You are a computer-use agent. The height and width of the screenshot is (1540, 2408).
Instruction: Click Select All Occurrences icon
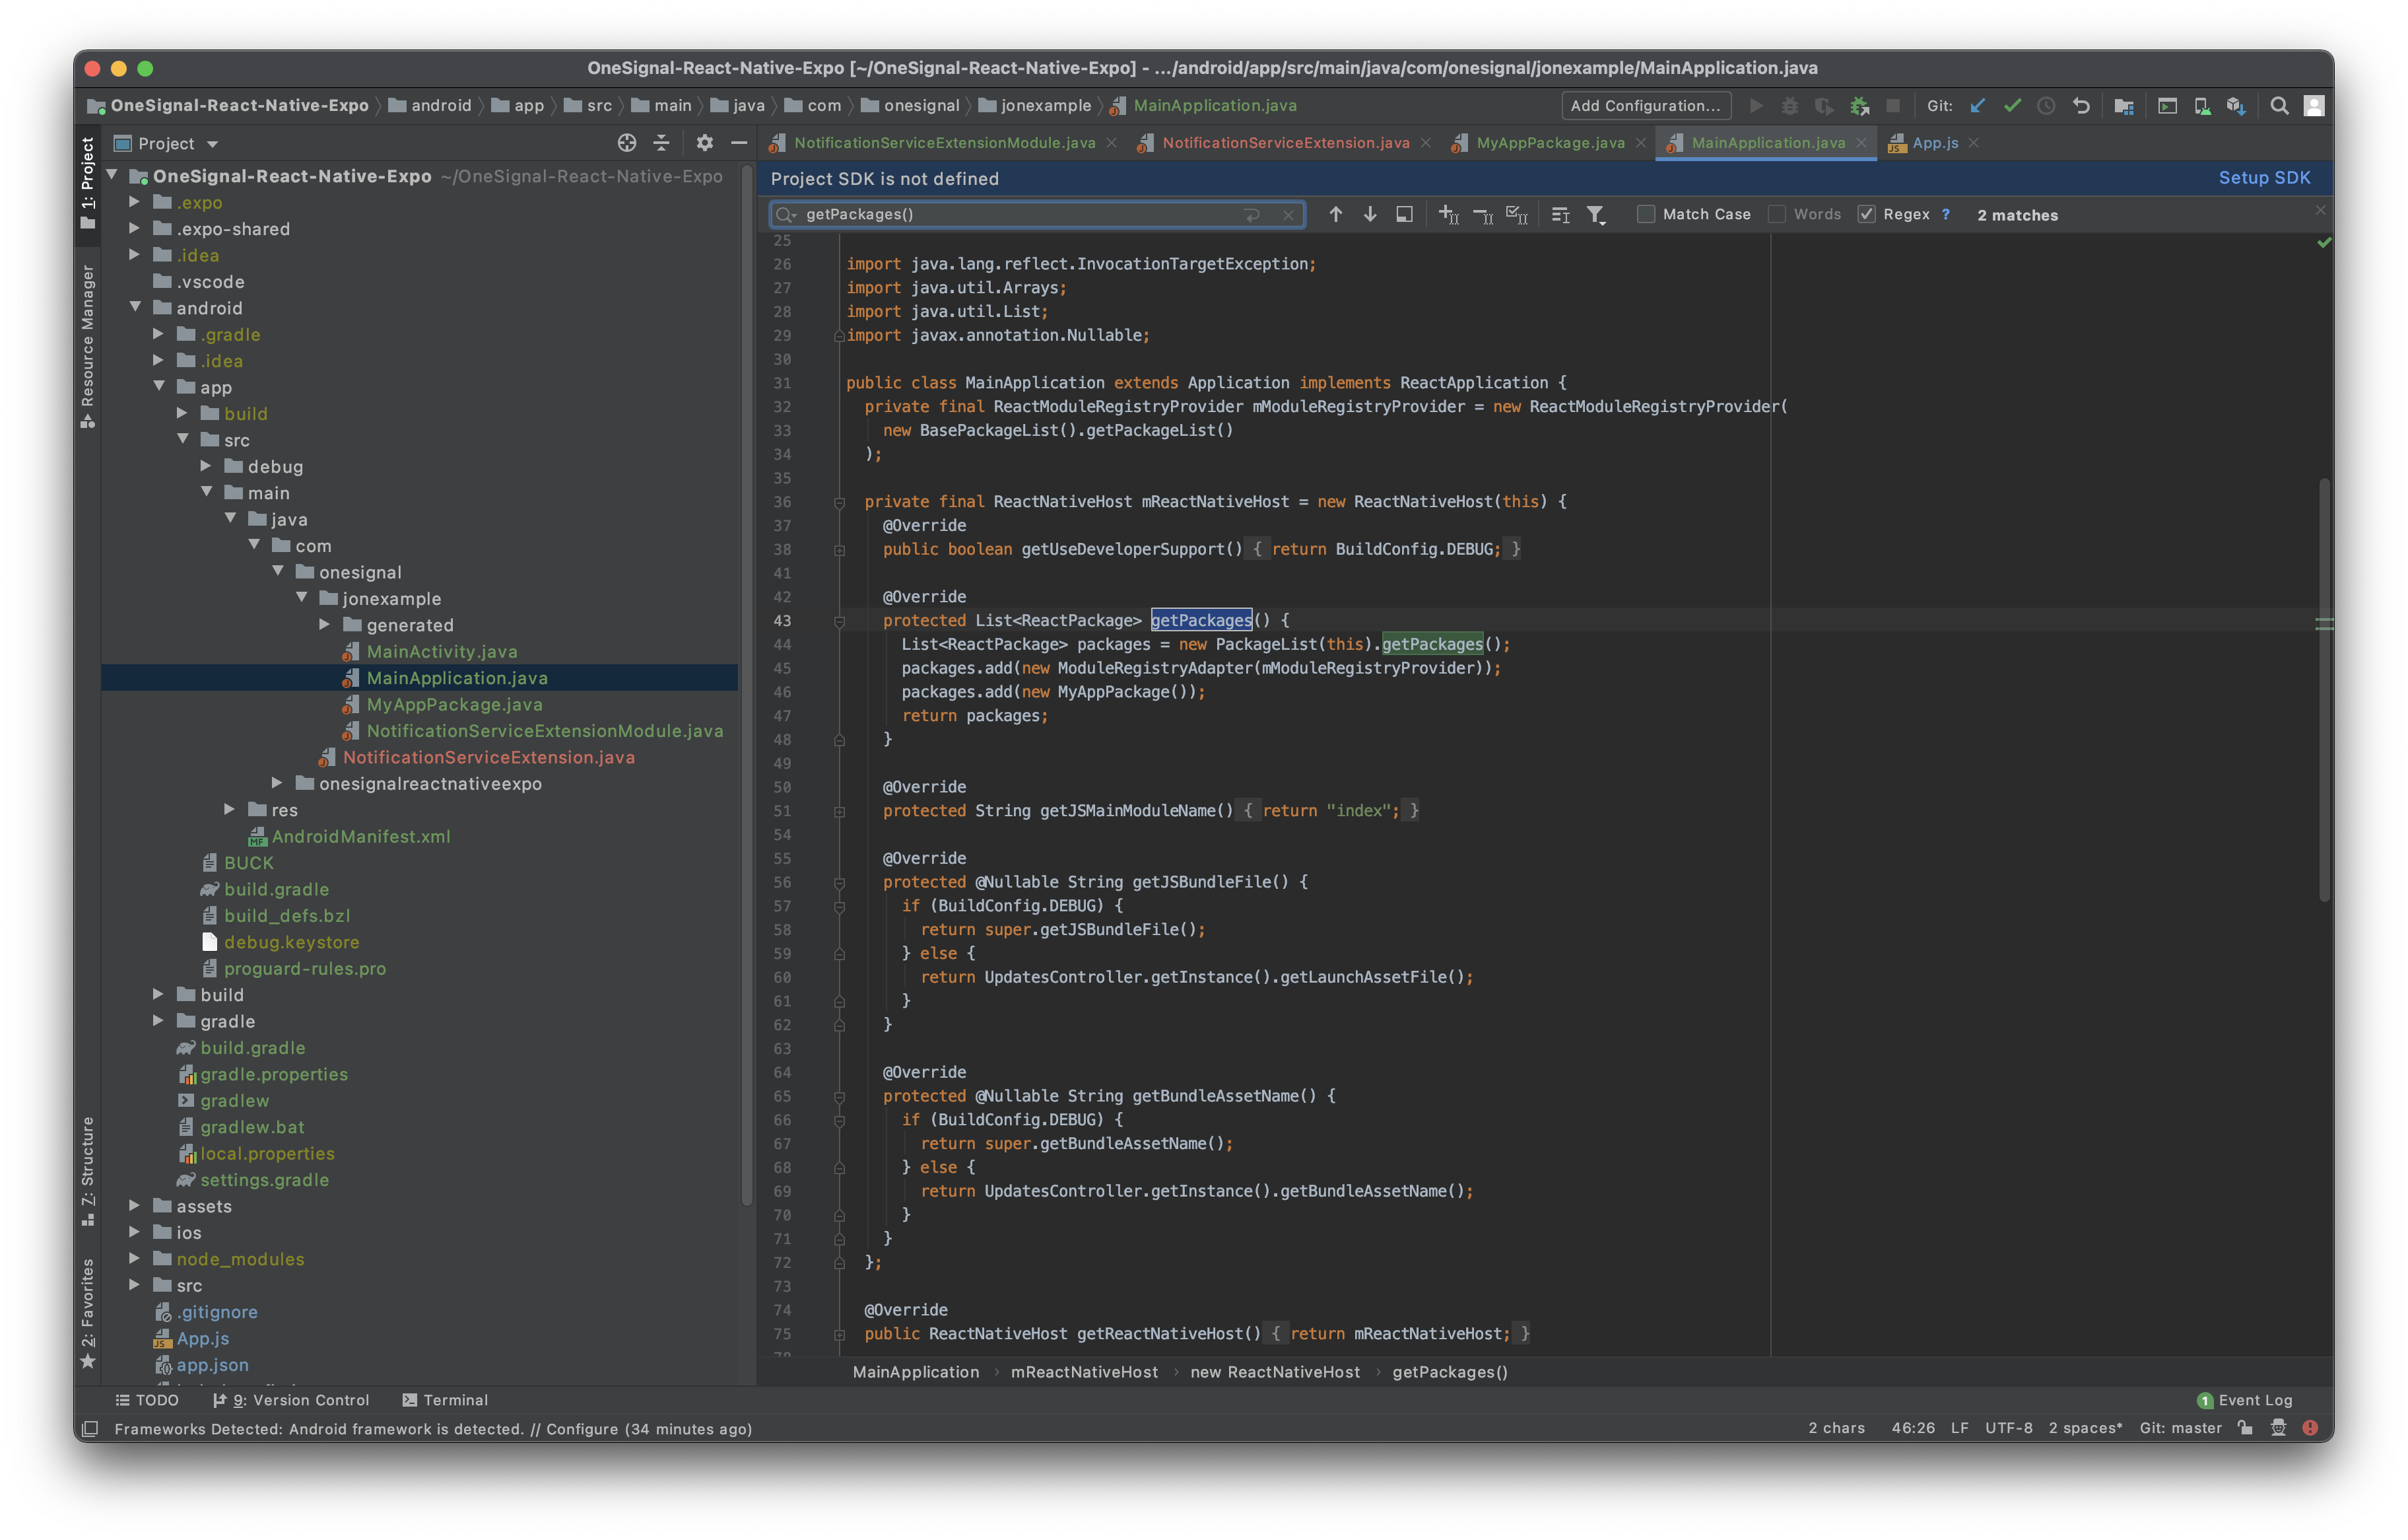pyautogui.click(x=1517, y=214)
